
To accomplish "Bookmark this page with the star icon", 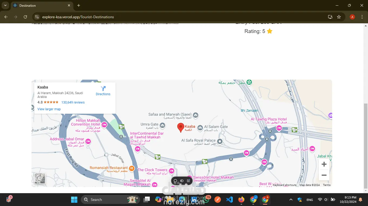I will 339,17.
